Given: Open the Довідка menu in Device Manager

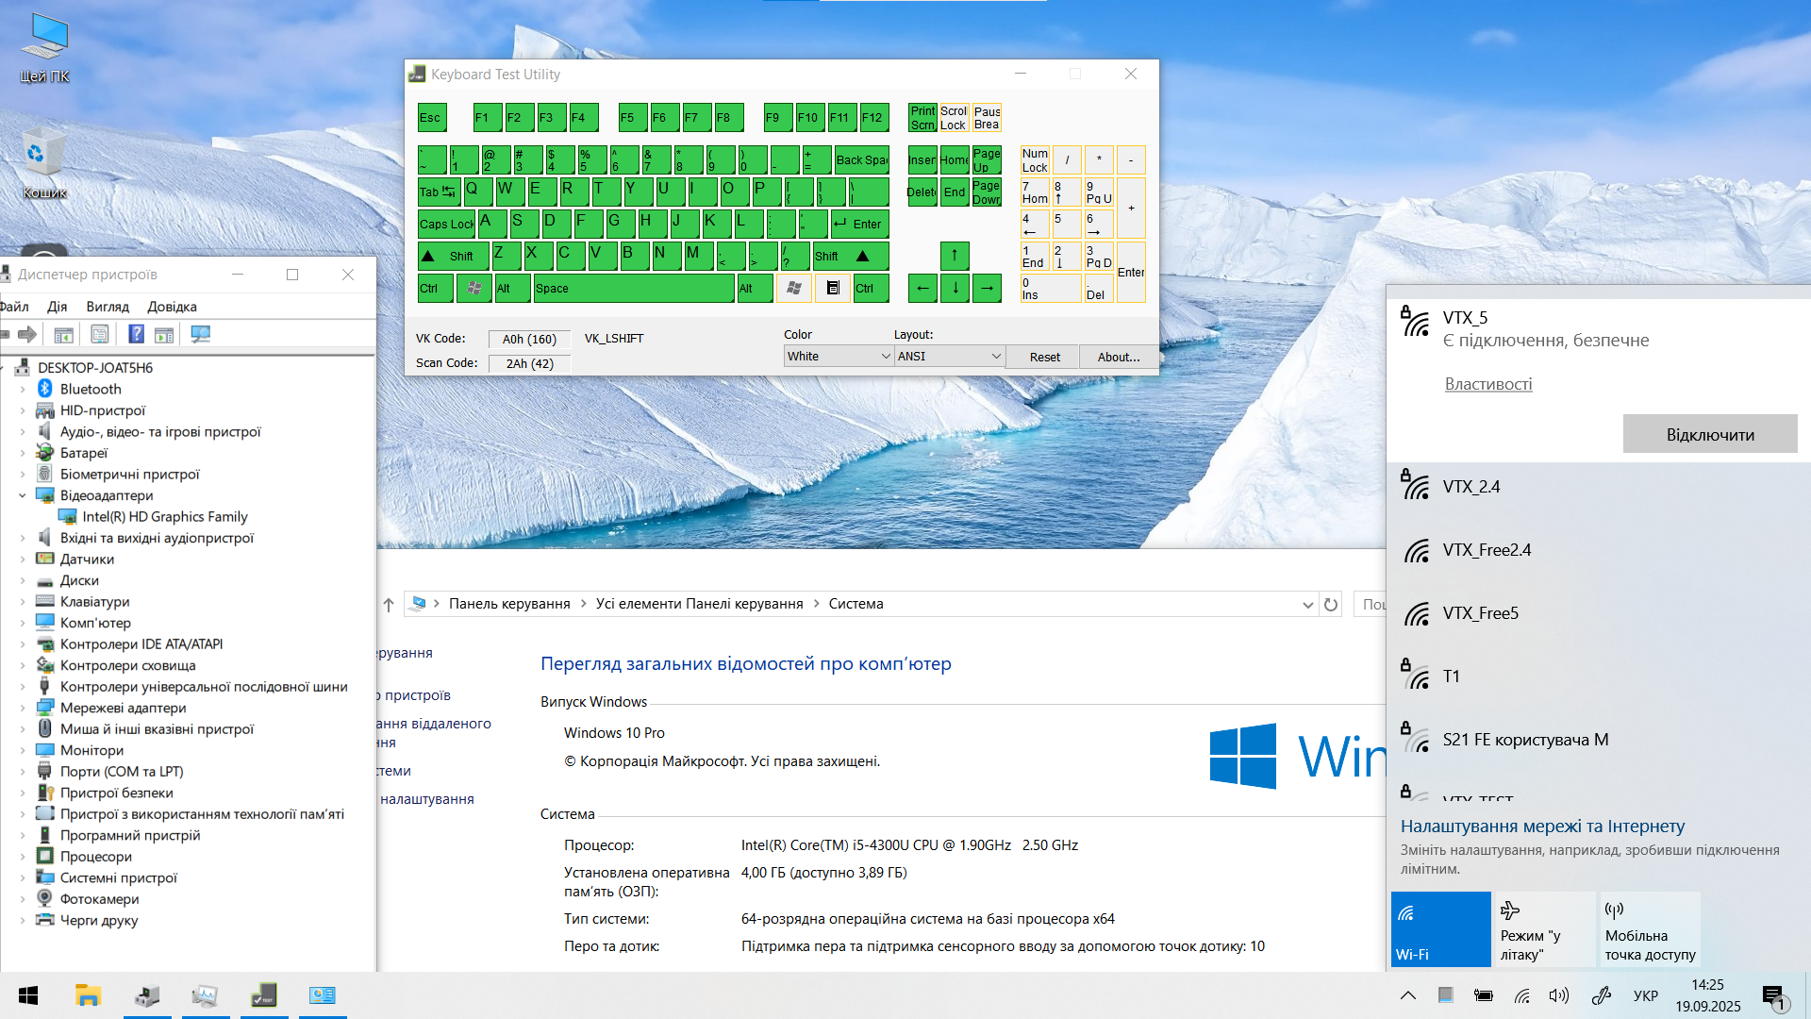Looking at the screenshot, I should point(172,307).
